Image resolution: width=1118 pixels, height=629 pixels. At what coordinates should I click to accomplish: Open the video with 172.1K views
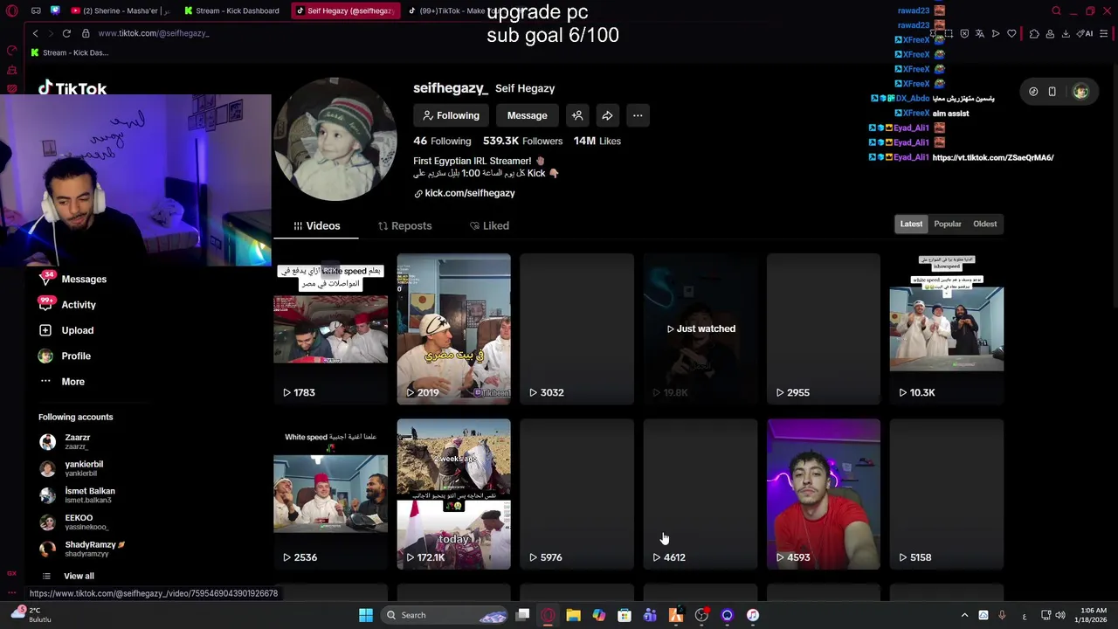[x=453, y=494]
